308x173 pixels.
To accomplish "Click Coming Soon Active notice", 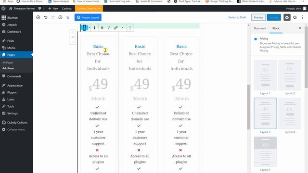I will [x=89, y=9].
